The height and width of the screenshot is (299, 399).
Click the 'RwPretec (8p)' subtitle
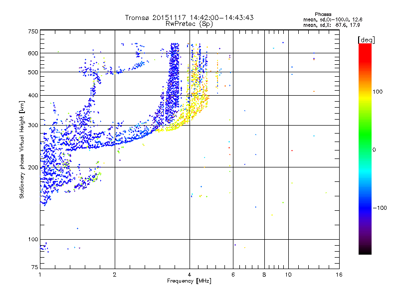[x=189, y=24]
